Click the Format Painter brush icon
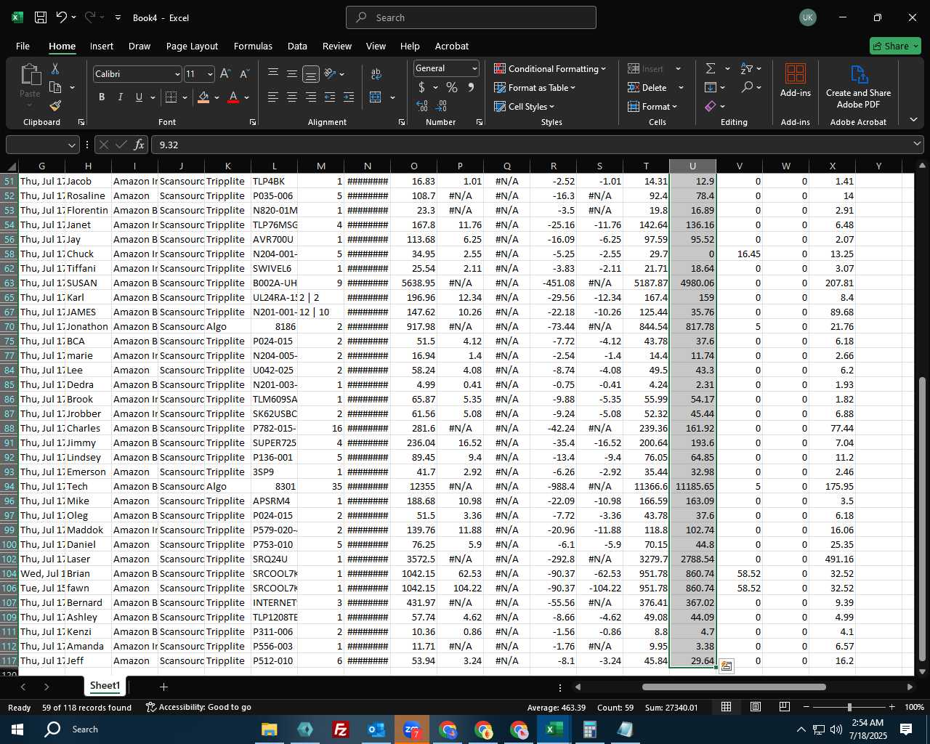This screenshot has height=744, width=930. coord(55,106)
